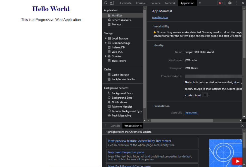
Task: Select Cache Storage in sidebar
Action: click(120, 75)
